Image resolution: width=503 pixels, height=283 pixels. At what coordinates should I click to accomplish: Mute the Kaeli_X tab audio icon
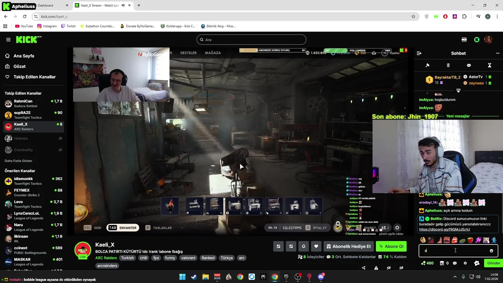point(123,6)
